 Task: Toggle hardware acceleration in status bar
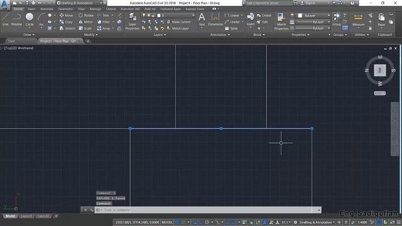(379, 222)
